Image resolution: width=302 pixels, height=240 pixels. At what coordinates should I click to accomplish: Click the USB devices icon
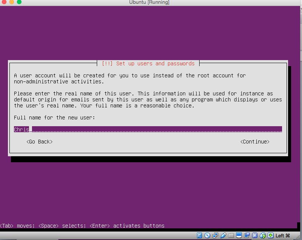point(223,235)
